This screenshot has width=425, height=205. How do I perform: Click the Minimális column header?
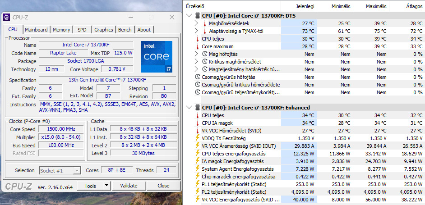click(335, 6)
